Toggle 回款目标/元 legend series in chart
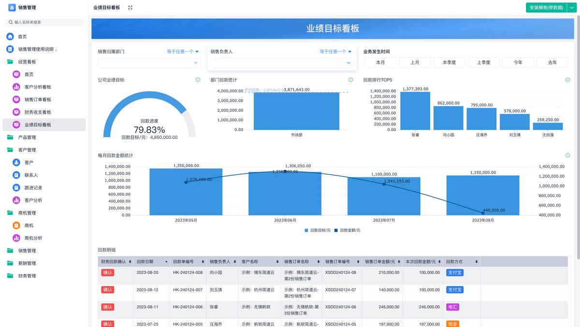The height and width of the screenshot is (327, 580). click(318, 231)
